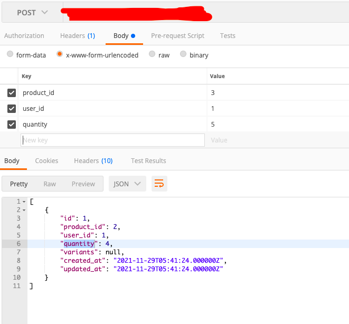Click the Value column header
Screen dimensions: 349x324
[x=217, y=77]
